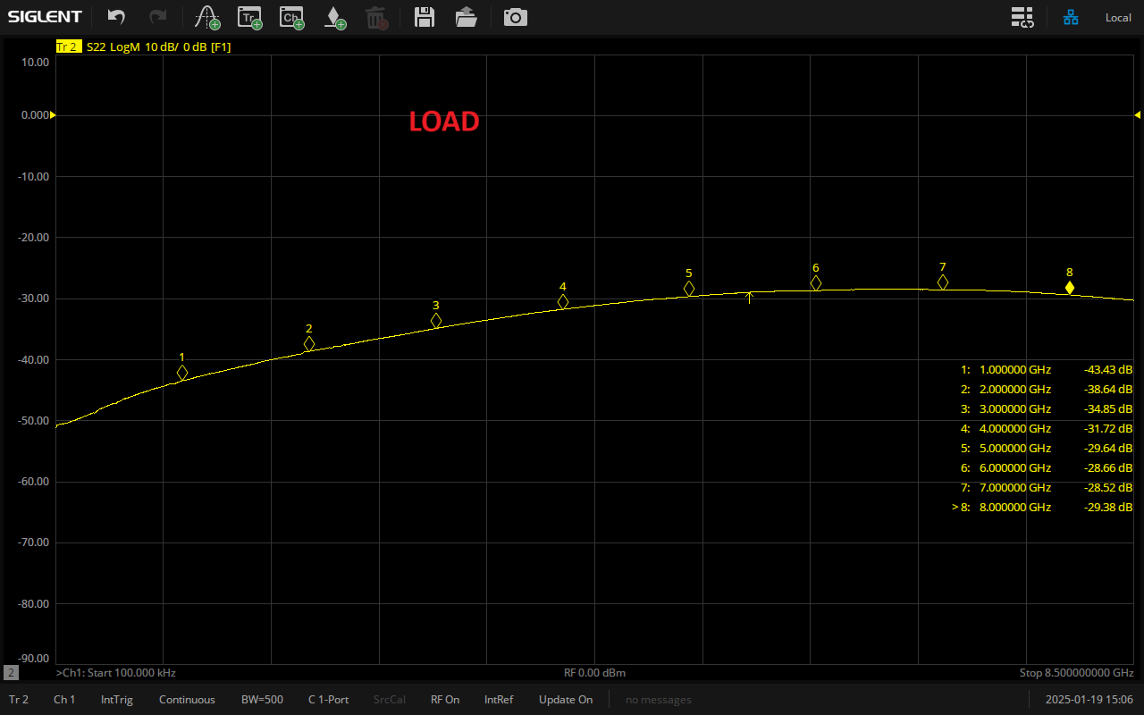The image size is (1144, 715).
Task: Toggle RF On in status bar
Action: click(445, 700)
